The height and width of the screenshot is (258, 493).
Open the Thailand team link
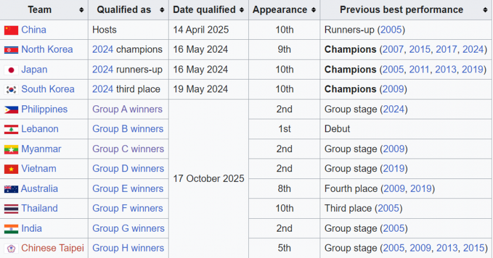coord(39,209)
